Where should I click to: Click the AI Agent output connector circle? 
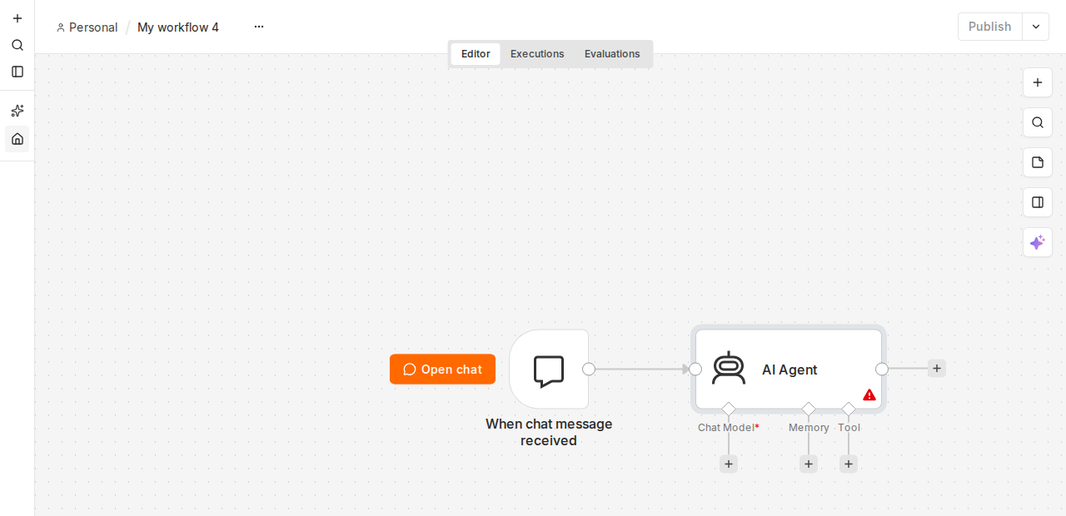(x=882, y=370)
